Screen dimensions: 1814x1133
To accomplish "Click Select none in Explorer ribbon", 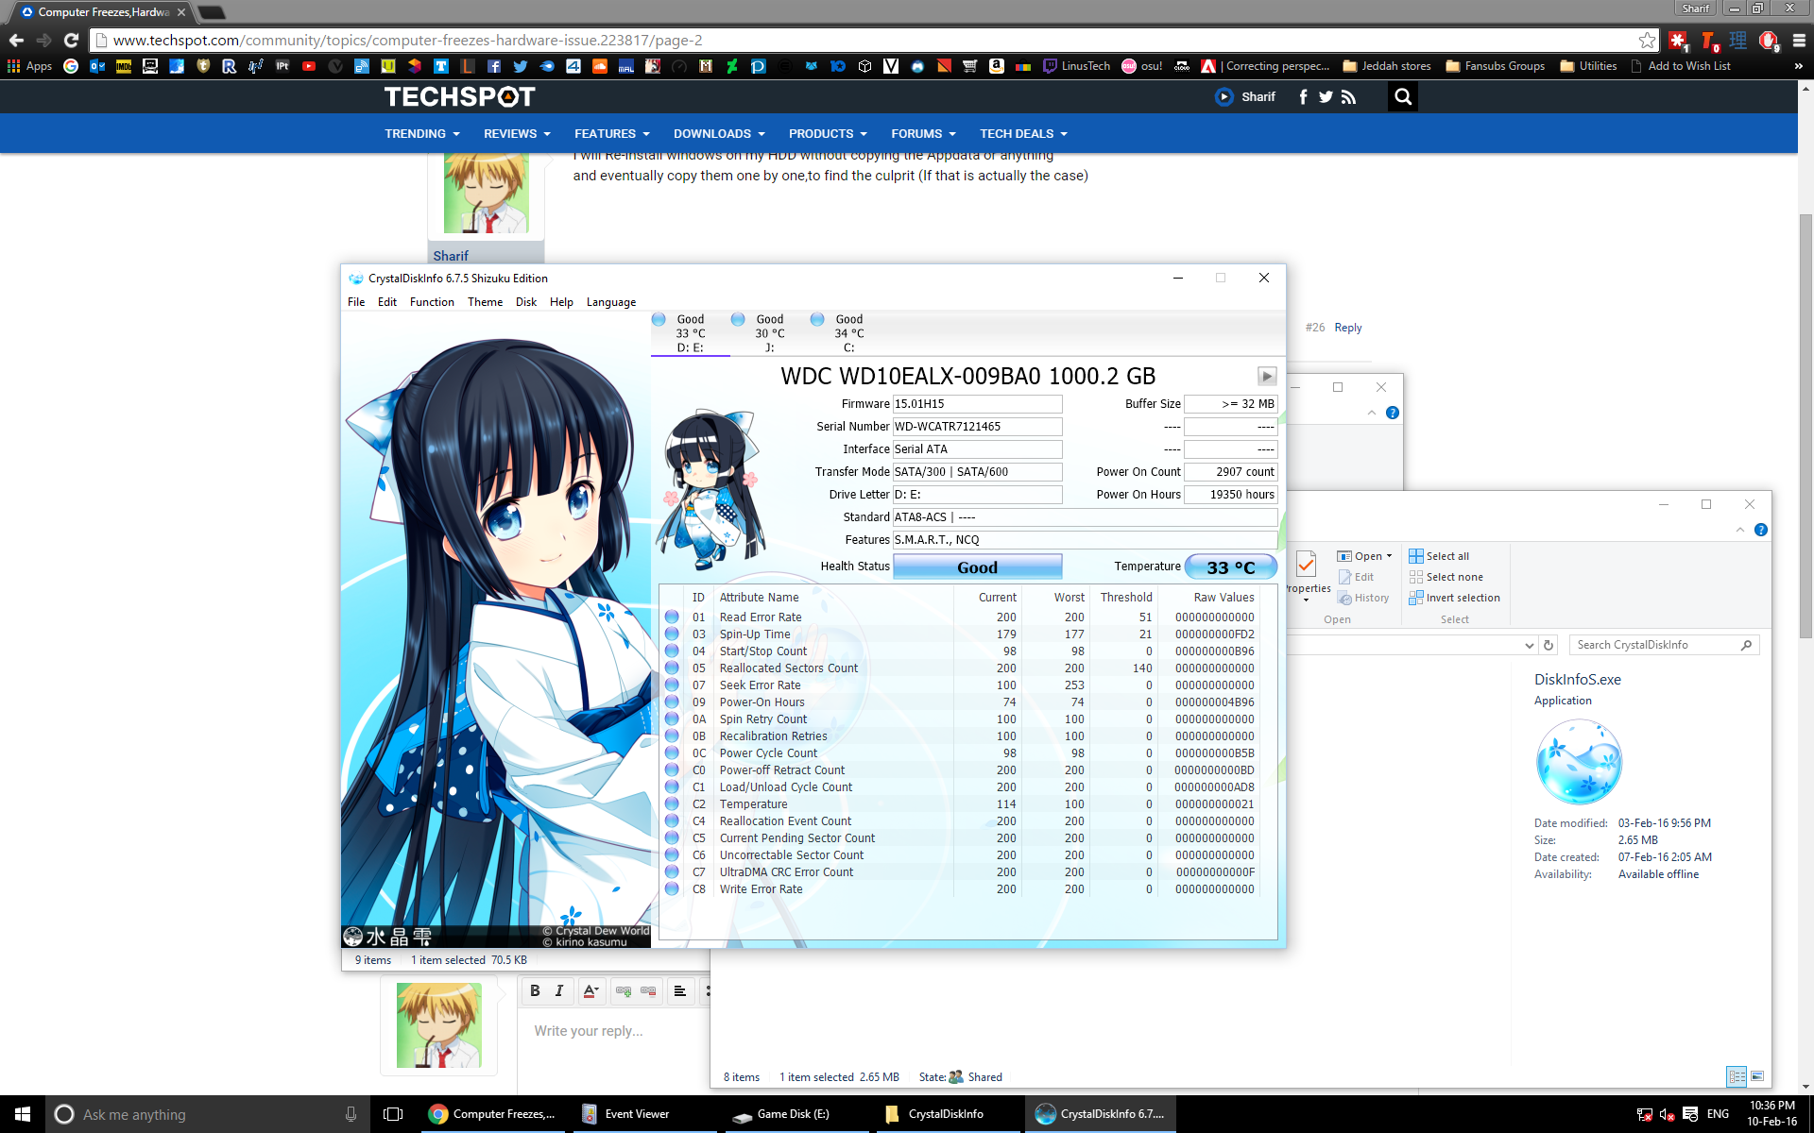I will coord(1446,577).
